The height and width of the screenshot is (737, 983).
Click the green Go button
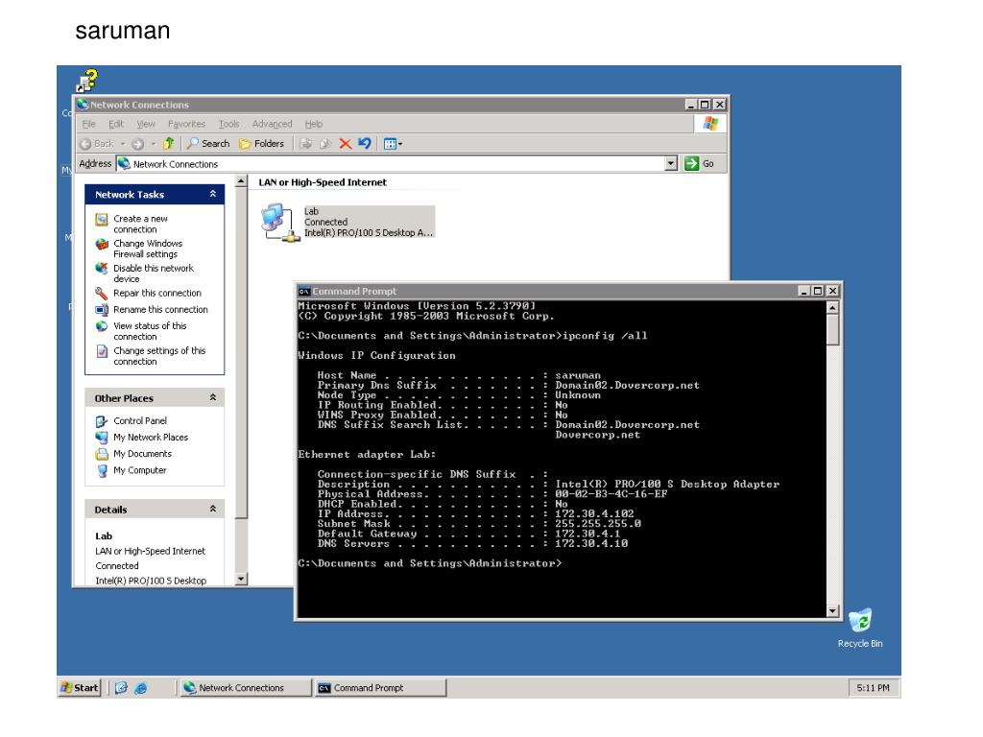[x=700, y=163]
